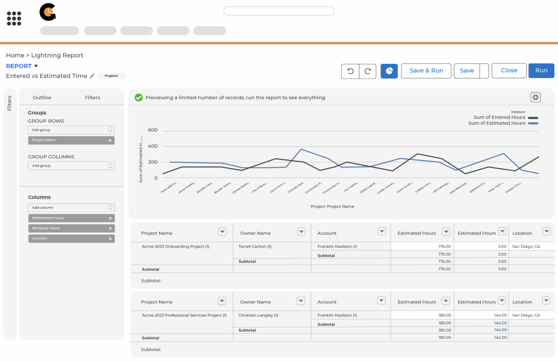
Task: Expand the Save split-button arrow
Action: tap(484, 71)
